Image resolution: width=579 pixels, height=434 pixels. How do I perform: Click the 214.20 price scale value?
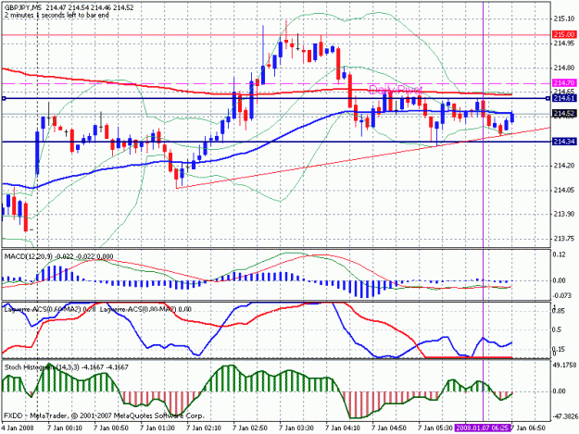(x=564, y=166)
